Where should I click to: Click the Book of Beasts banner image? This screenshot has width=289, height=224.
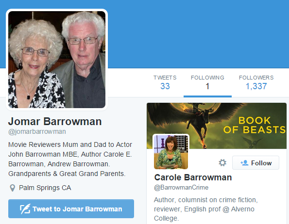pos(217,126)
